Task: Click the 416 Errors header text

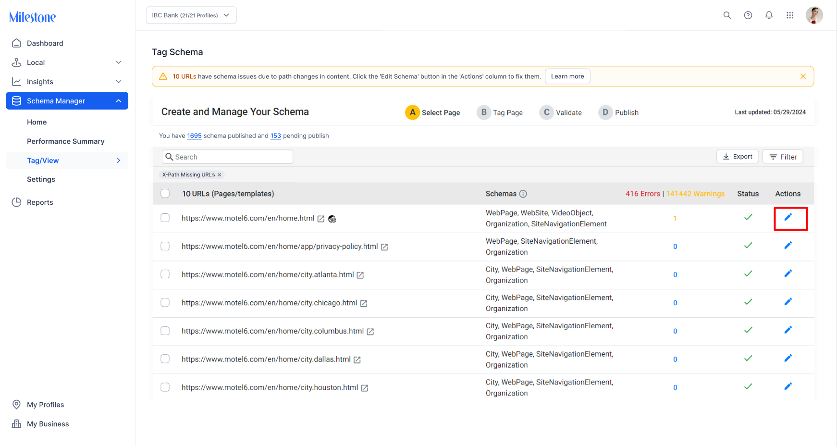Action: point(642,194)
